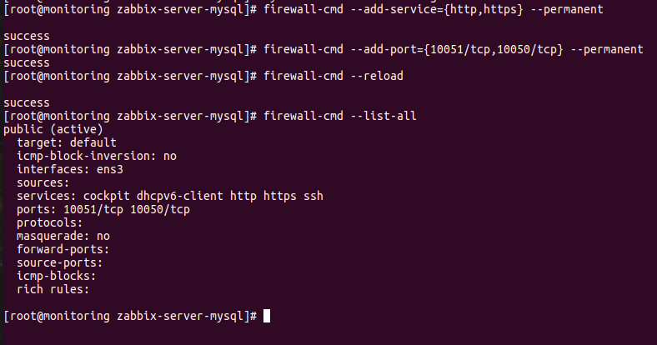The image size is (657, 345).
Task: Click the word 'ssh' in services output
Action: pos(313,196)
